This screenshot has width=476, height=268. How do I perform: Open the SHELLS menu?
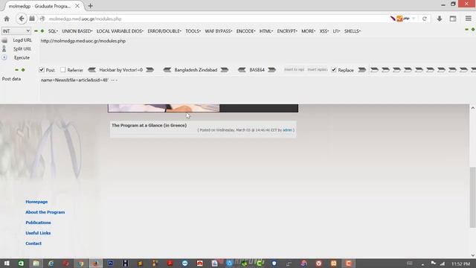pos(353,31)
